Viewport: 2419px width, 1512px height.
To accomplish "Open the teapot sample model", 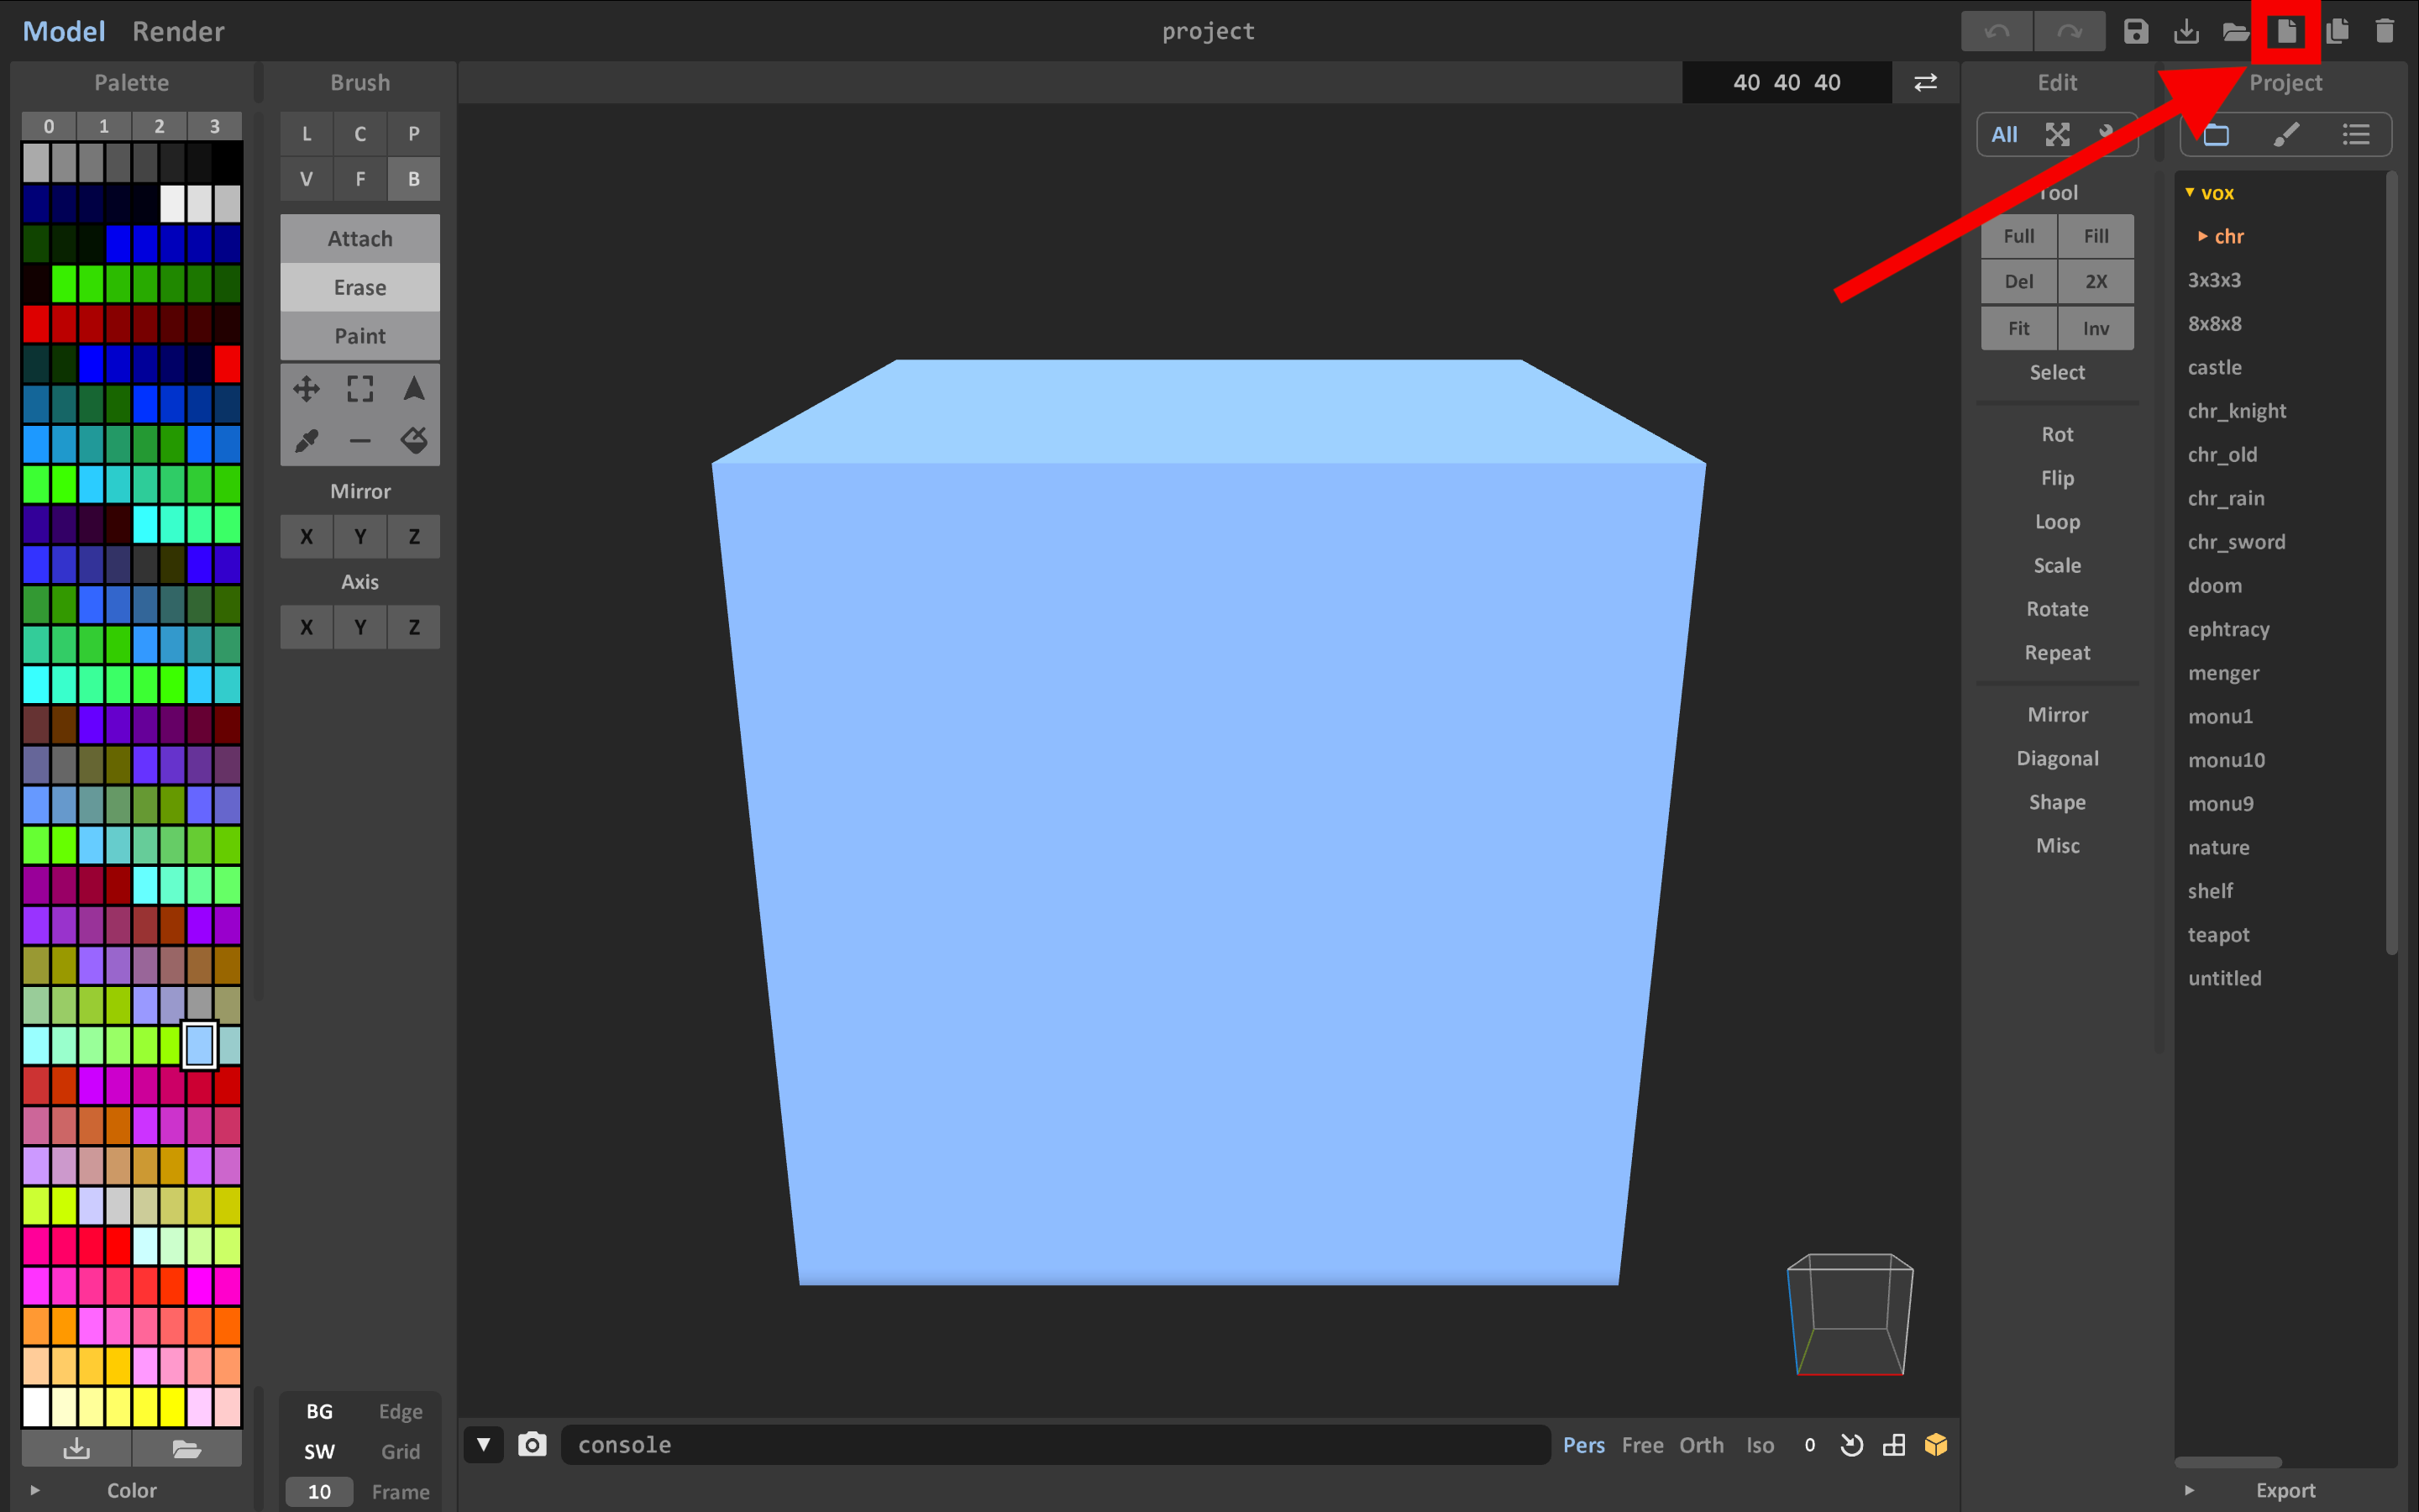I will (x=2218, y=934).
